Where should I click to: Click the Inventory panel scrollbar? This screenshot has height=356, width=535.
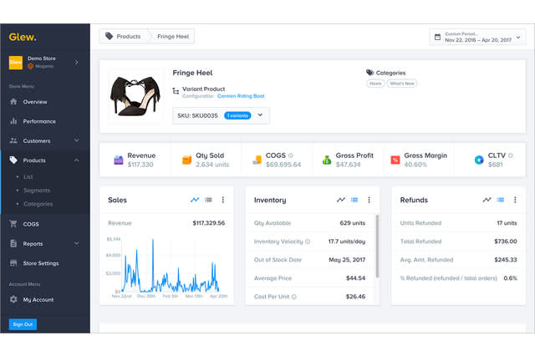377,242
